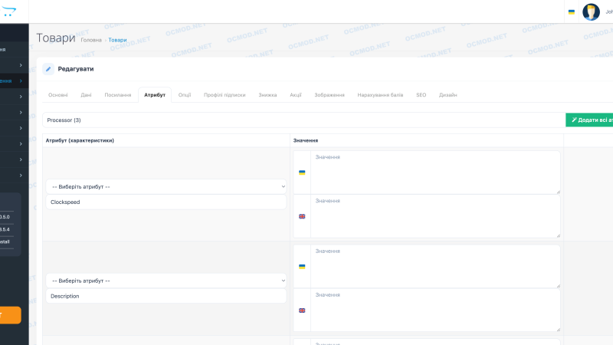Focus the Clockspeed attribute name field
The width and height of the screenshot is (613, 345).
(166, 202)
